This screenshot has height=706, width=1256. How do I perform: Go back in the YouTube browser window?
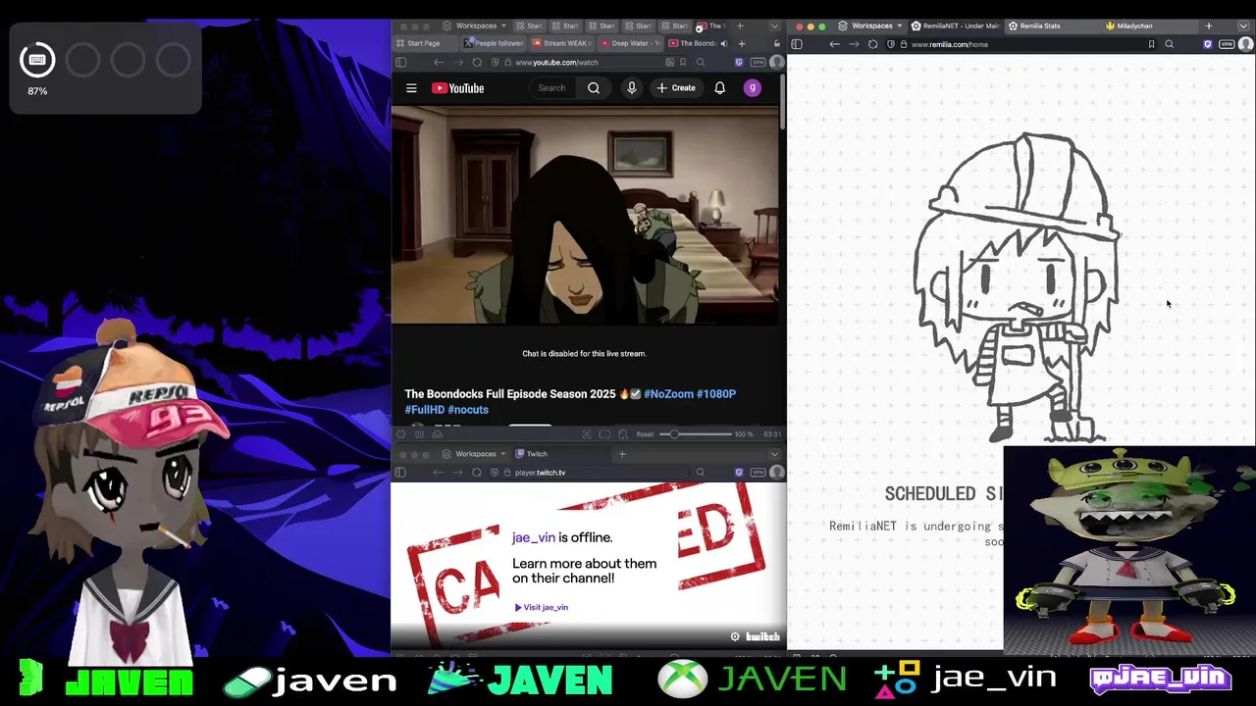pyautogui.click(x=439, y=62)
